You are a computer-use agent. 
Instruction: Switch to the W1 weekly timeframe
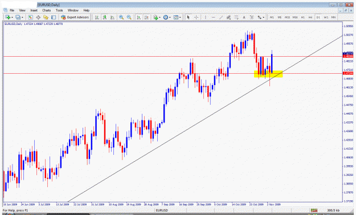tap(326, 17)
